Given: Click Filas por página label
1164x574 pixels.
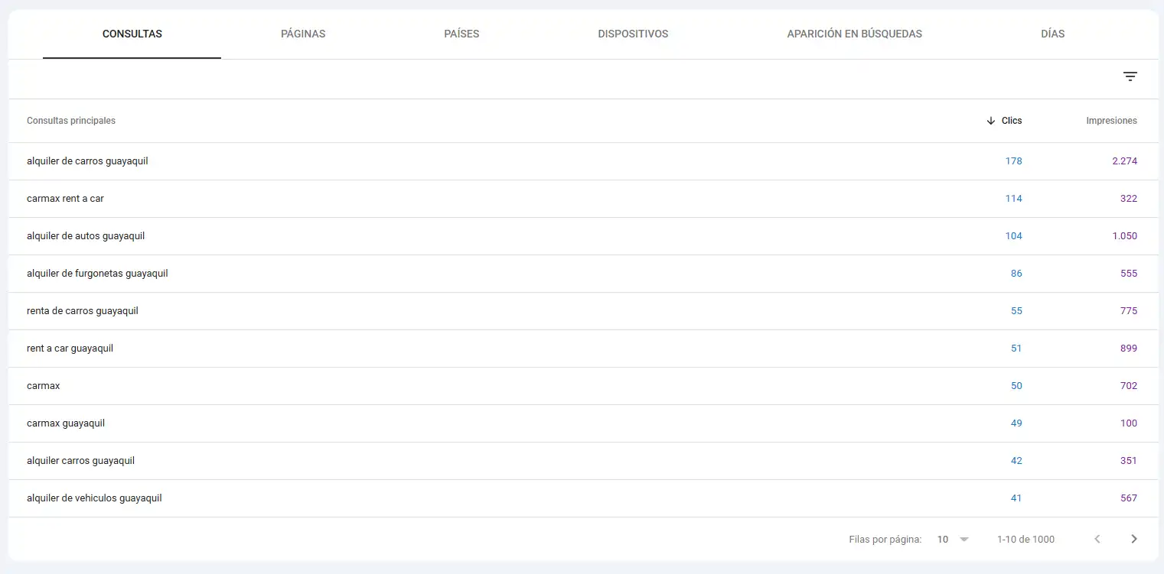Looking at the screenshot, I should point(885,540).
